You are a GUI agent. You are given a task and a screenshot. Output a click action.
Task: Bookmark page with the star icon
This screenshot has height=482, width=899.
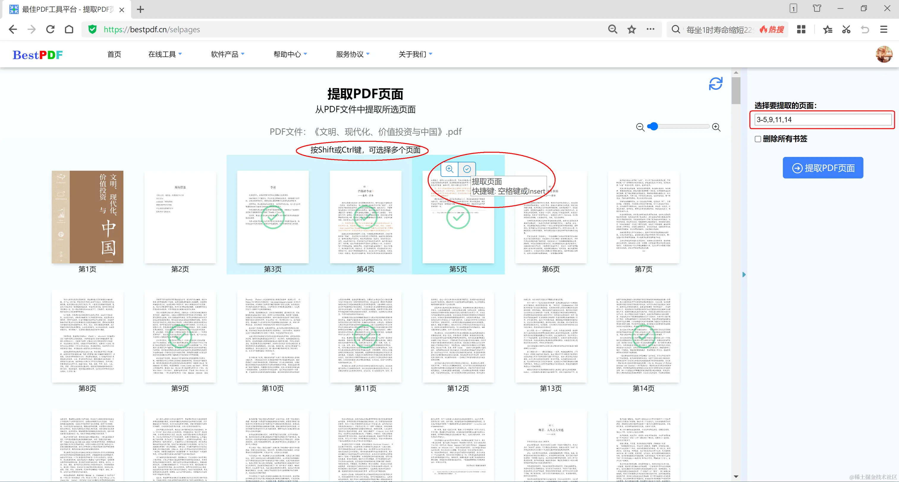click(x=631, y=30)
